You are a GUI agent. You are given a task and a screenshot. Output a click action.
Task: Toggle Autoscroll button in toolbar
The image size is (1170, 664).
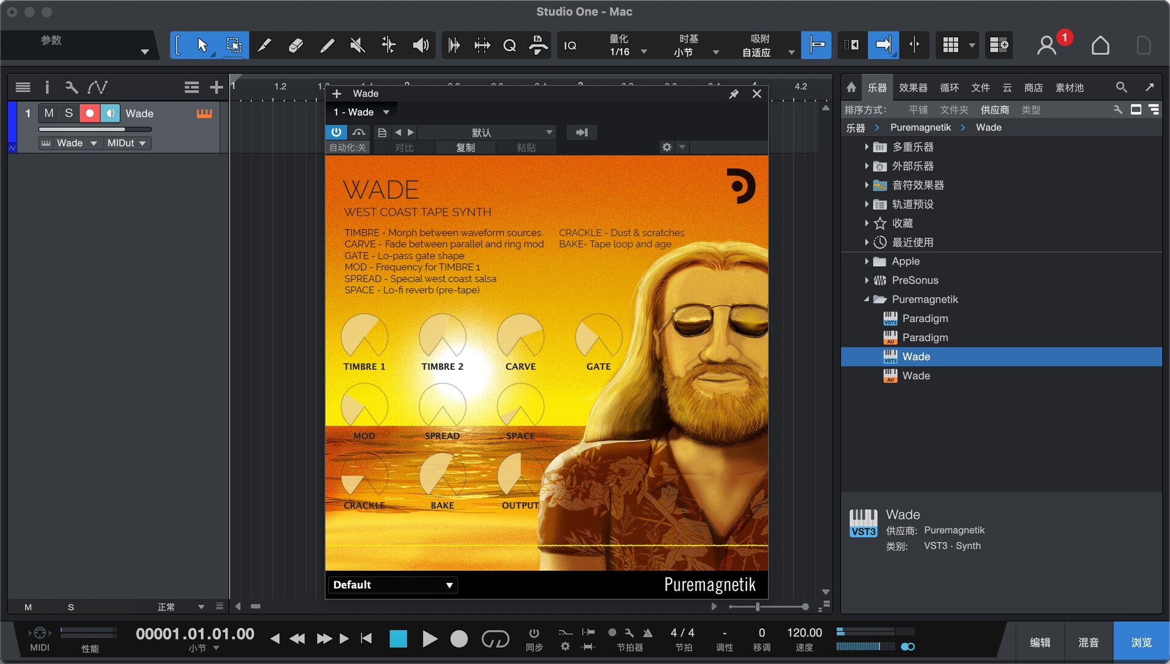[883, 45]
